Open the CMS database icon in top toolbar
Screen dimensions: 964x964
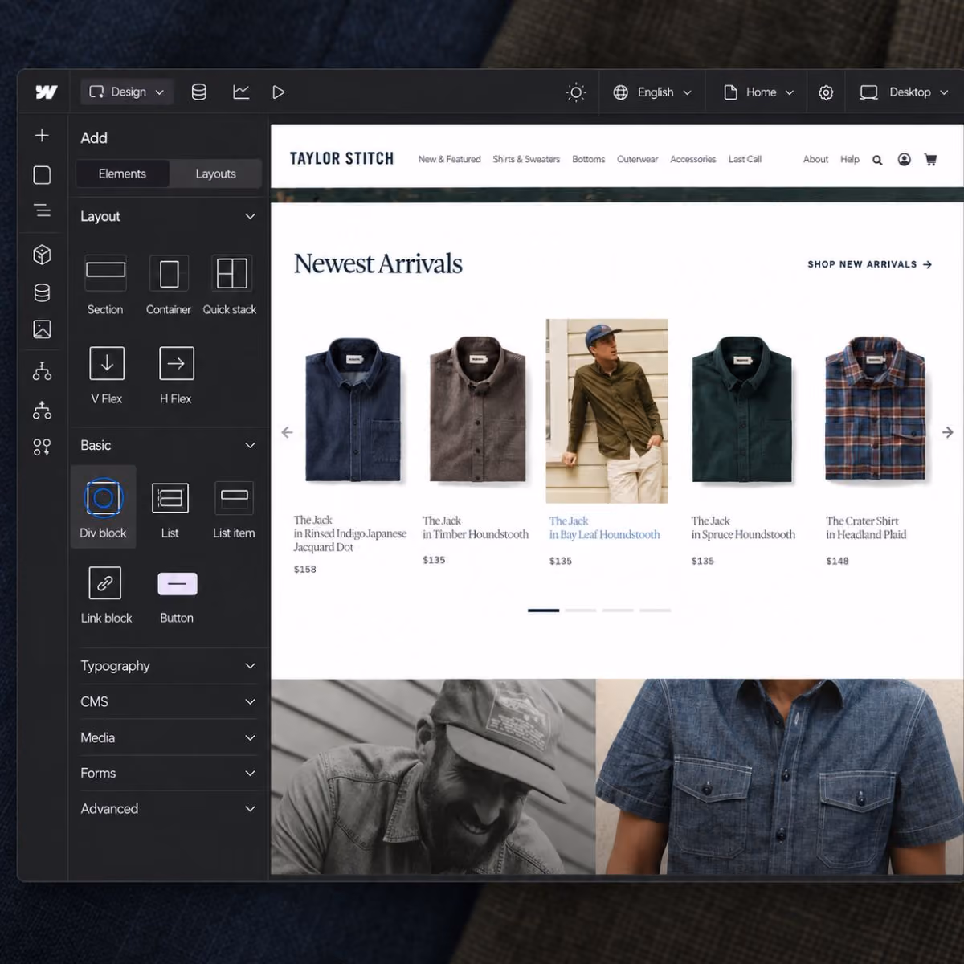point(198,92)
